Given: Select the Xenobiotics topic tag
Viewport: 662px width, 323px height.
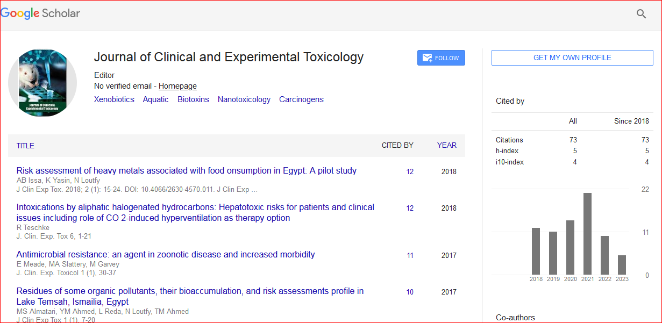Looking at the screenshot, I should point(114,99).
